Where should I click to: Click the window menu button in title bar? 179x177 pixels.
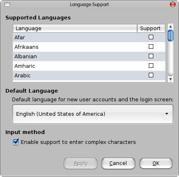pos(7,5)
